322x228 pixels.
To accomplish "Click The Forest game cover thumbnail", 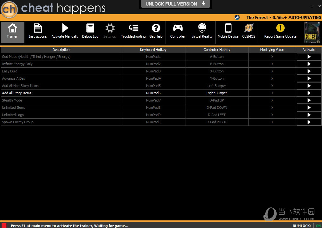I will [x=312, y=33].
